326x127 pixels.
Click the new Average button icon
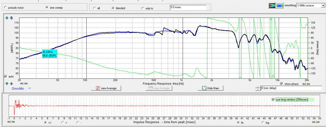(x=98, y=88)
